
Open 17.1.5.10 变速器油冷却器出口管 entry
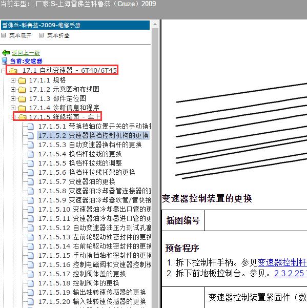coord(94,210)
